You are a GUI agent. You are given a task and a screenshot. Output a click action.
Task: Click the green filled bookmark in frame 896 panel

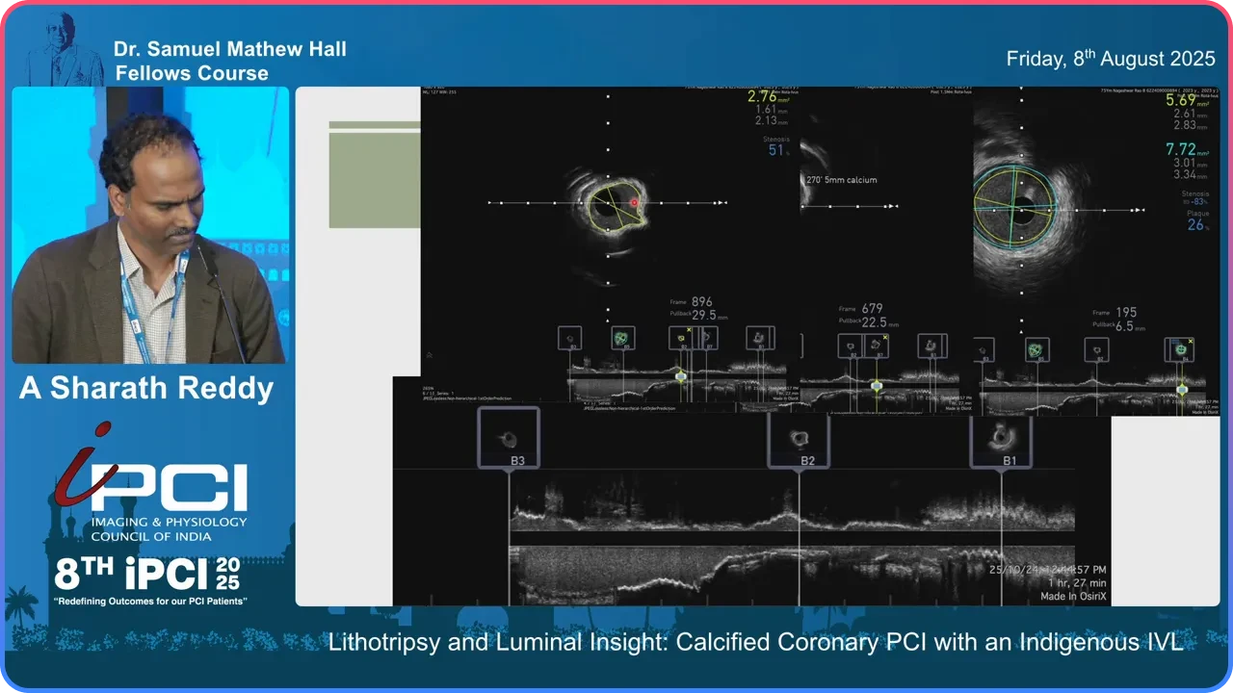(x=621, y=338)
